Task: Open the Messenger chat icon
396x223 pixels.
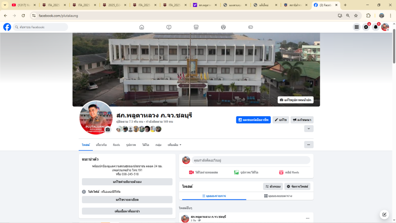Action: click(x=366, y=27)
